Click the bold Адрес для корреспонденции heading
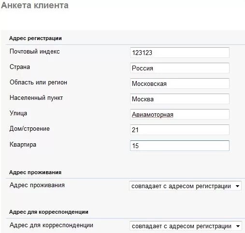Screen dimensions: 245x233 point(49,212)
